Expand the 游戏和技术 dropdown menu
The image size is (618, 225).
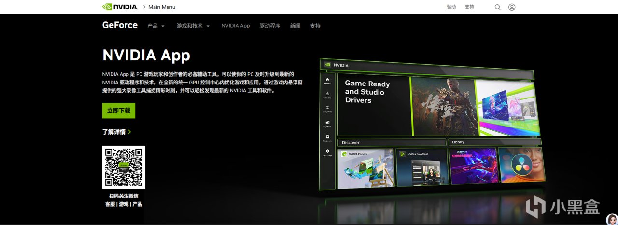[x=193, y=26]
